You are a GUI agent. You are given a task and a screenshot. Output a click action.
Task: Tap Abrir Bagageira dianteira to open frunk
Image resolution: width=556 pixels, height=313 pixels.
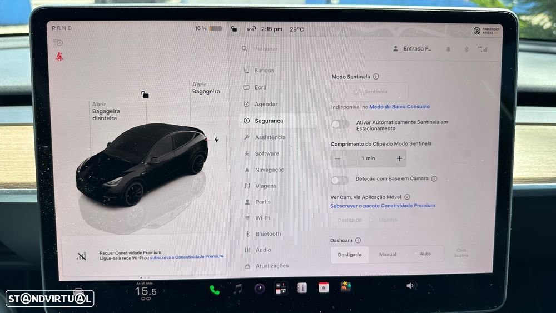106,111
